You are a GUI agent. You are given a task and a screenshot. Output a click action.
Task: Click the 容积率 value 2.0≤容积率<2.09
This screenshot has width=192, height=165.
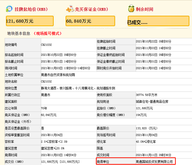(x=54, y=142)
